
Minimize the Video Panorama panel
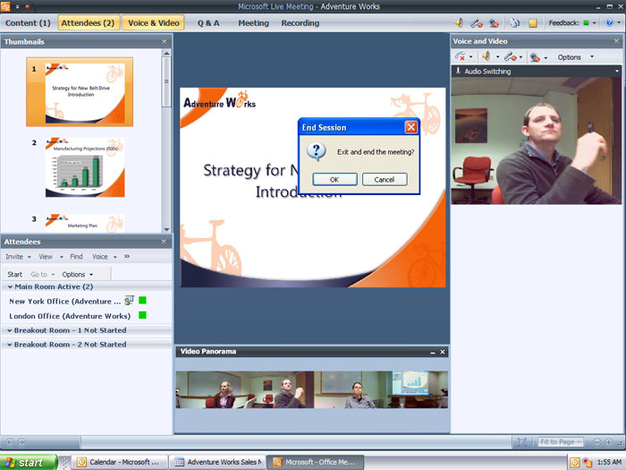pyautogui.click(x=433, y=352)
